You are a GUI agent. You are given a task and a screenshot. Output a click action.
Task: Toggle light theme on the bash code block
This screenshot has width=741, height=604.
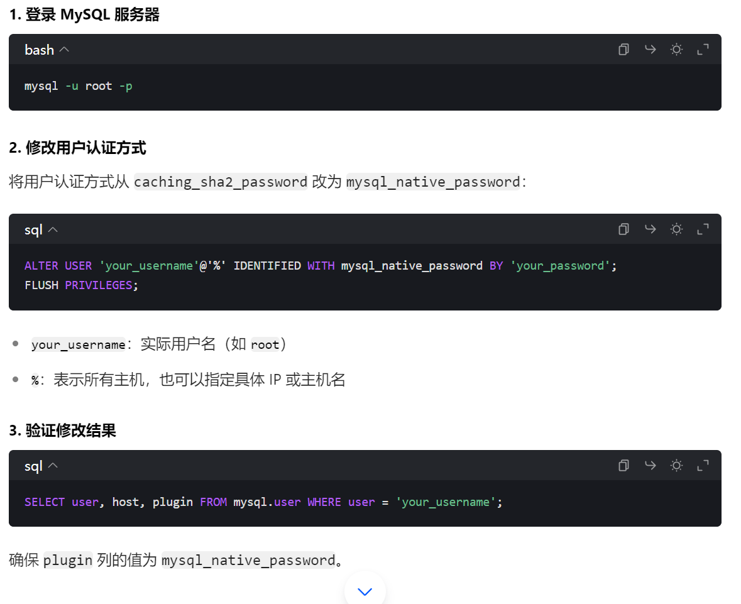click(677, 49)
